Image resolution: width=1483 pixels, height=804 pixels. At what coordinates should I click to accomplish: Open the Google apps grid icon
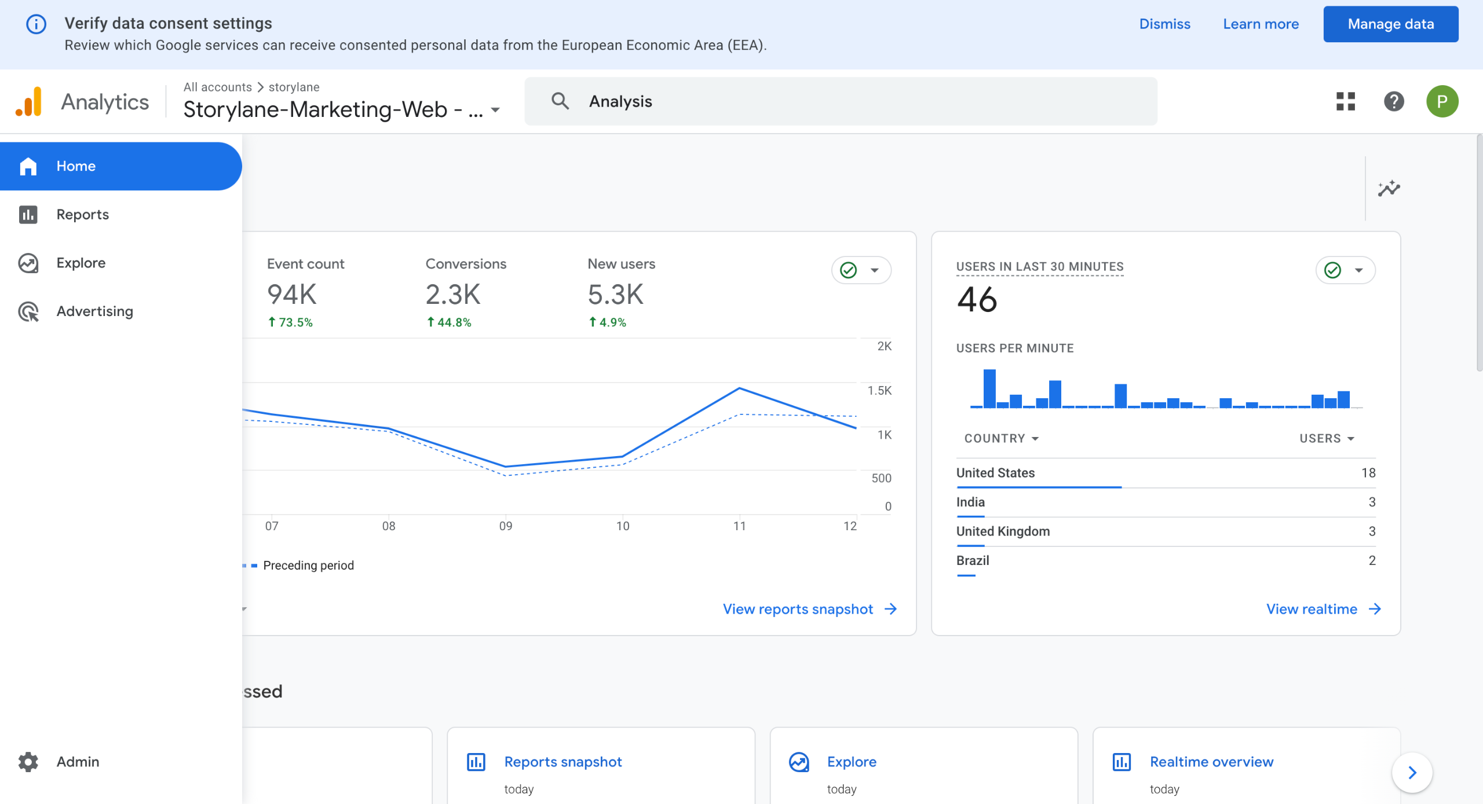(1345, 101)
